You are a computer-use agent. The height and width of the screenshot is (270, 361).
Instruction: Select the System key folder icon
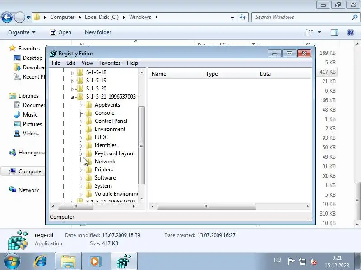click(x=88, y=186)
